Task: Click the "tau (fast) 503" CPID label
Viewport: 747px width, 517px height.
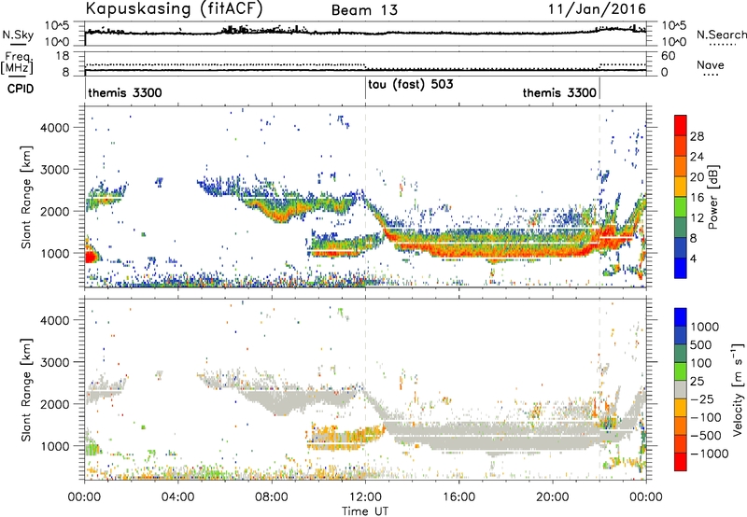Action: tap(410, 84)
